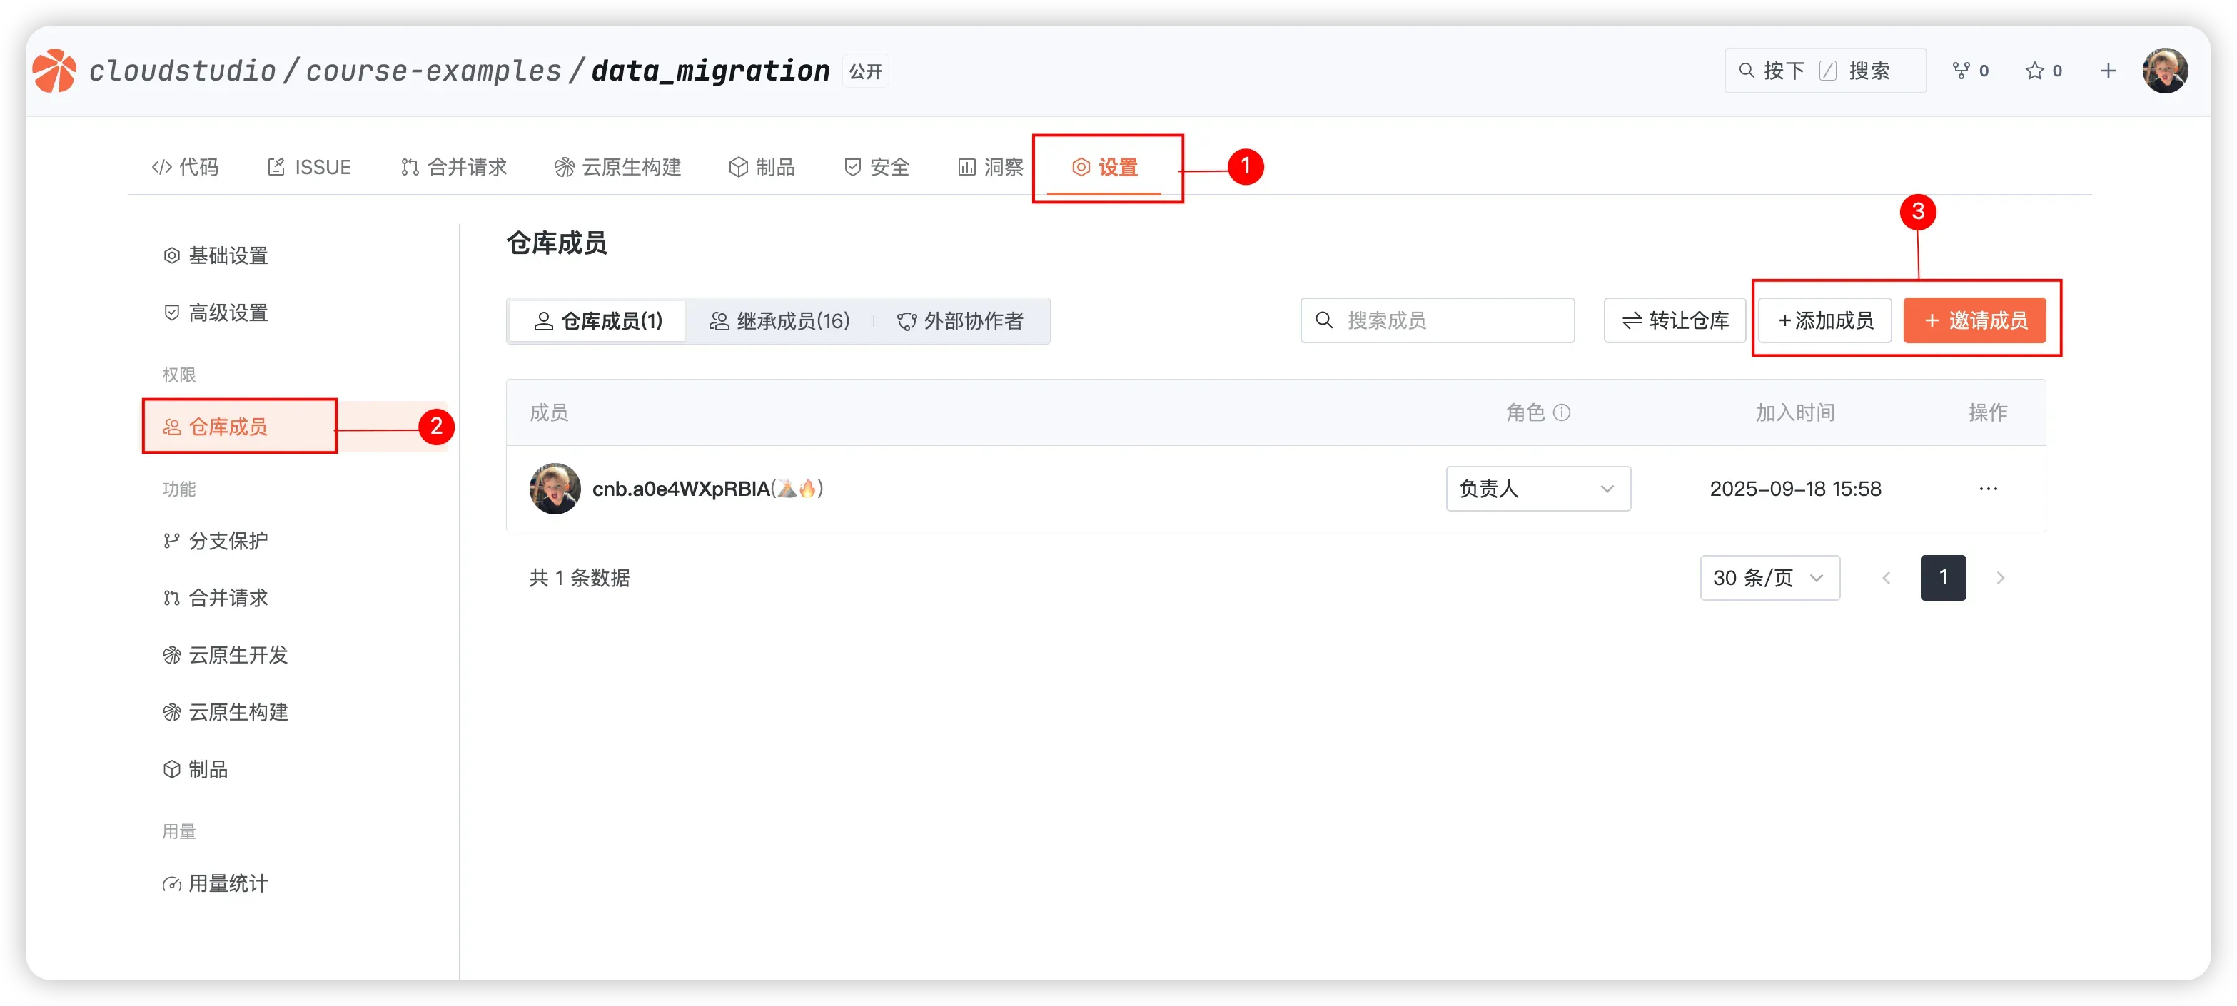Click the plus icon in header
This screenshot has width=2237, height=1006.
pos(2108,71)
